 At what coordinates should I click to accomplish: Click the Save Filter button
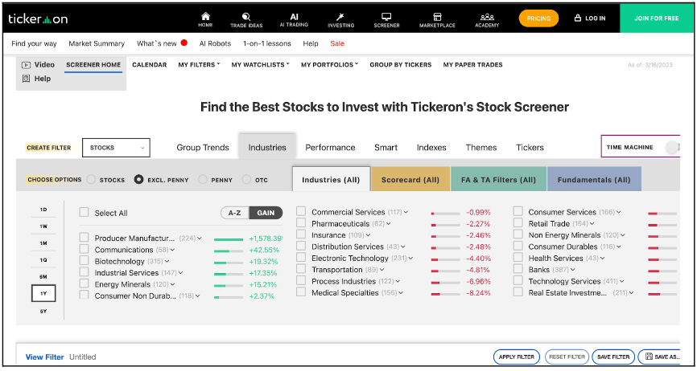(x=613, y=357)
